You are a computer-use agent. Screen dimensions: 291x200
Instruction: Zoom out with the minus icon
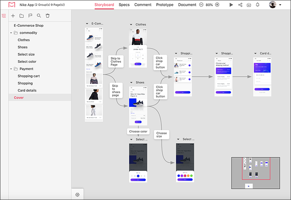(x=201, y=5)
